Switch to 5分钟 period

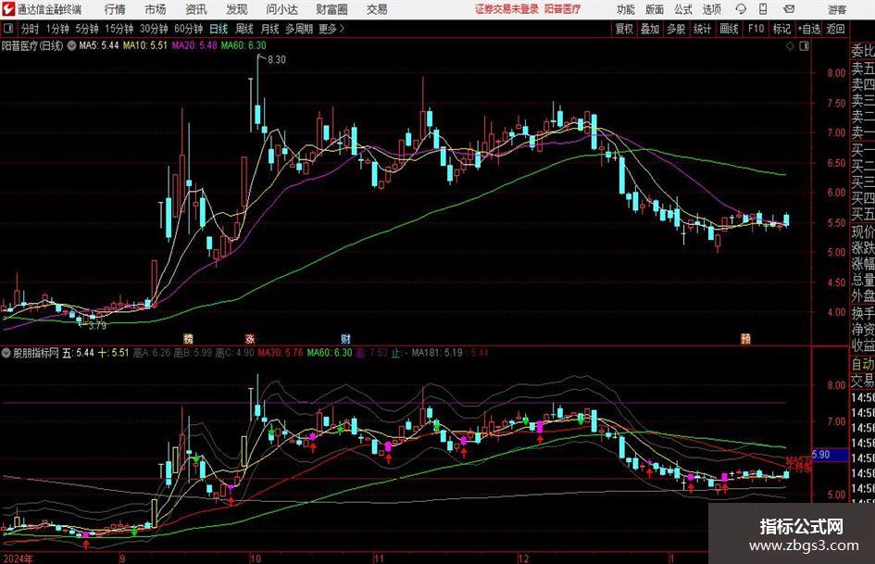86,29
